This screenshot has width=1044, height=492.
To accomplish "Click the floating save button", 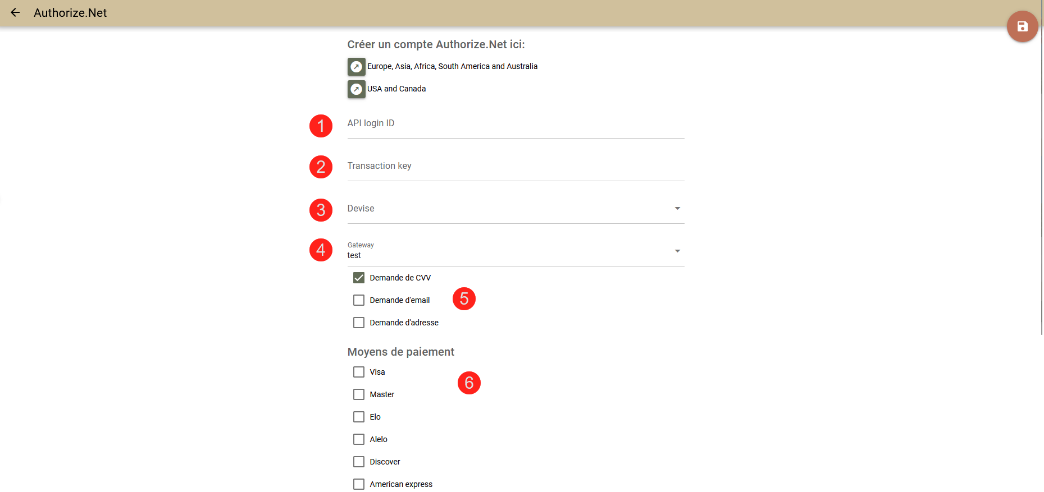I will (x=1022, y=26).
